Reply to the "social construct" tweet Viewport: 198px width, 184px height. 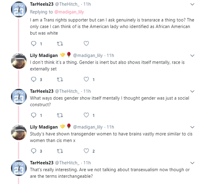[x=33, y=115]
